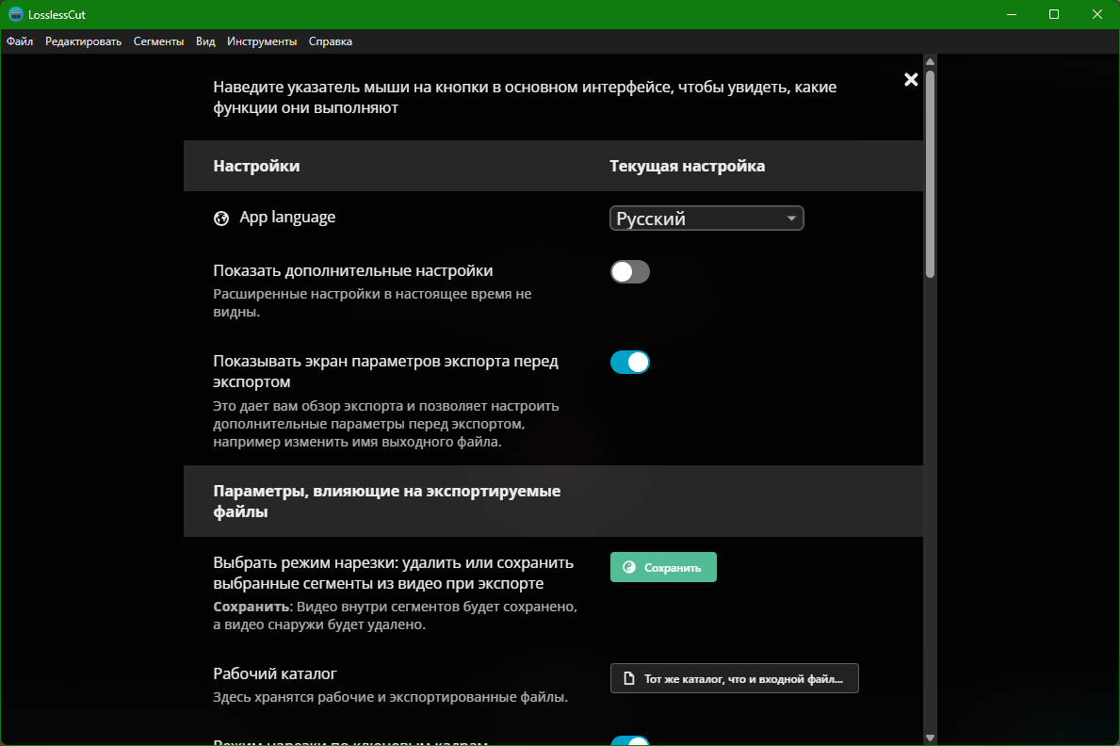Open the Файл menu
1120x746 pixels.
(x=20, y=41)
